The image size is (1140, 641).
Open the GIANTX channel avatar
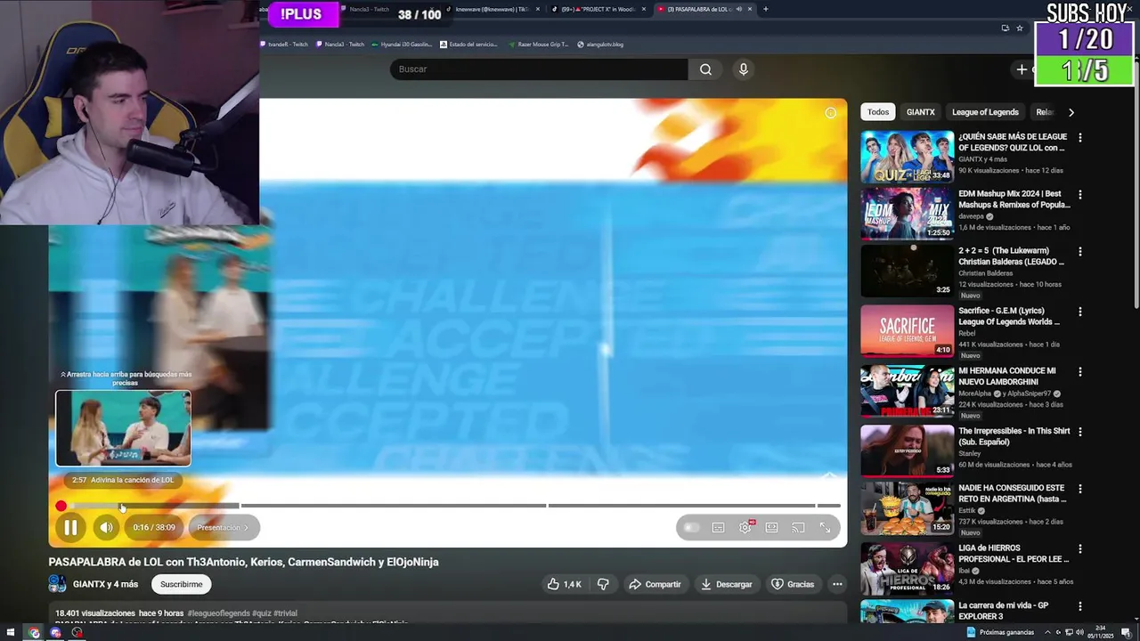(57, 584)
